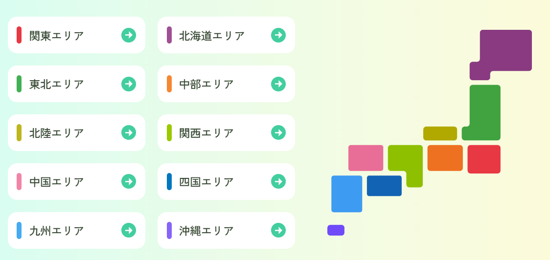Click the purple Hokkaido region on map
The height and width of the screenshot is (260, 550).
pyautogui.click(x=506, y=50)
